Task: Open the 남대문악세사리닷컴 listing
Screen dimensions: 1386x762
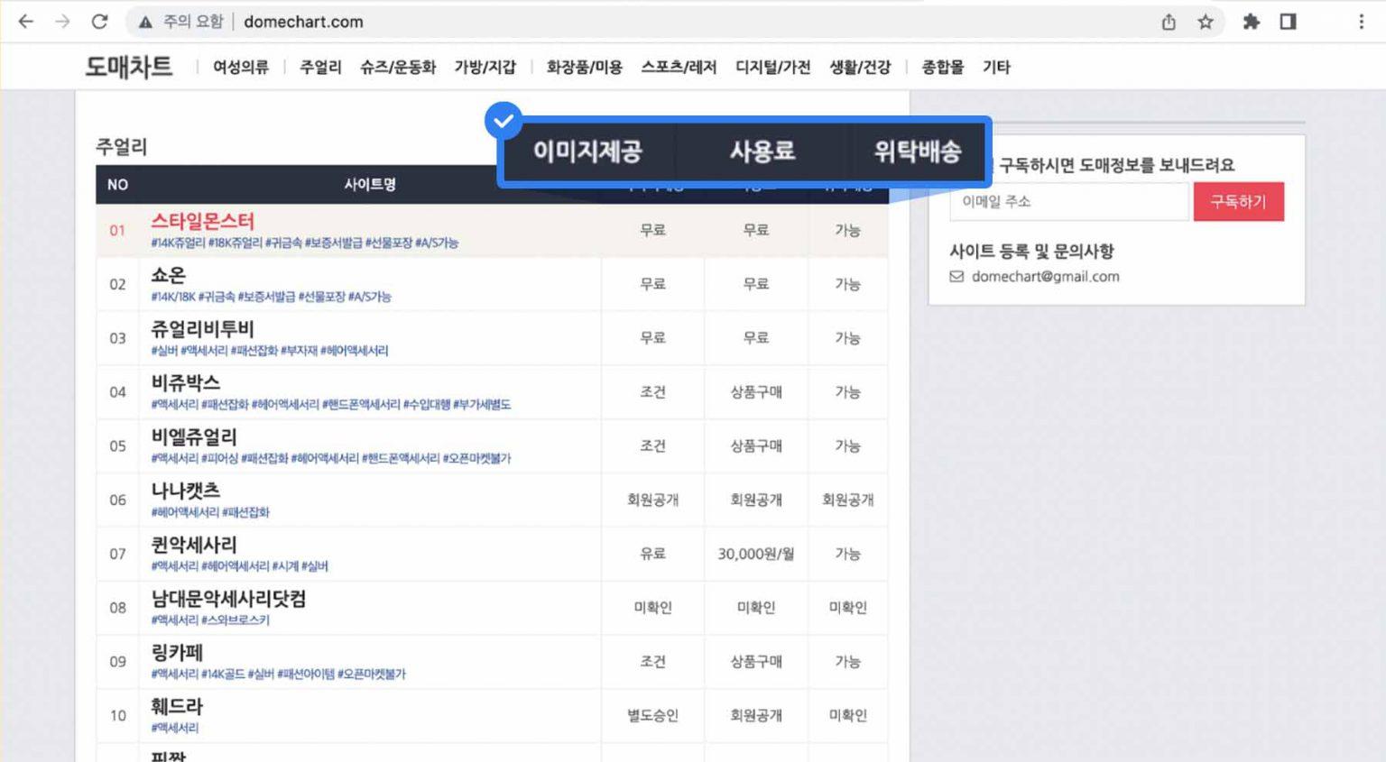Action: [228, 599]
